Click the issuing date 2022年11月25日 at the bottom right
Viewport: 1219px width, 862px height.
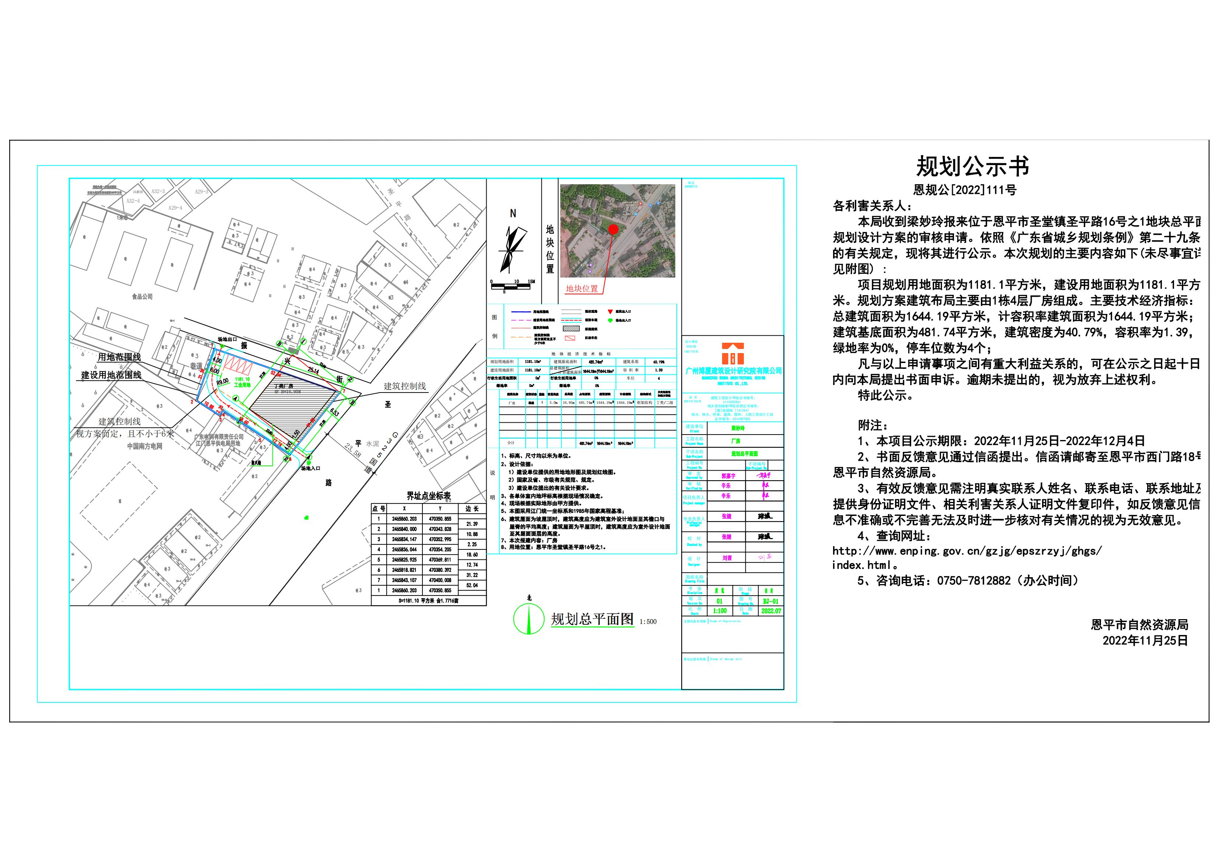[x=1145, y=641]
